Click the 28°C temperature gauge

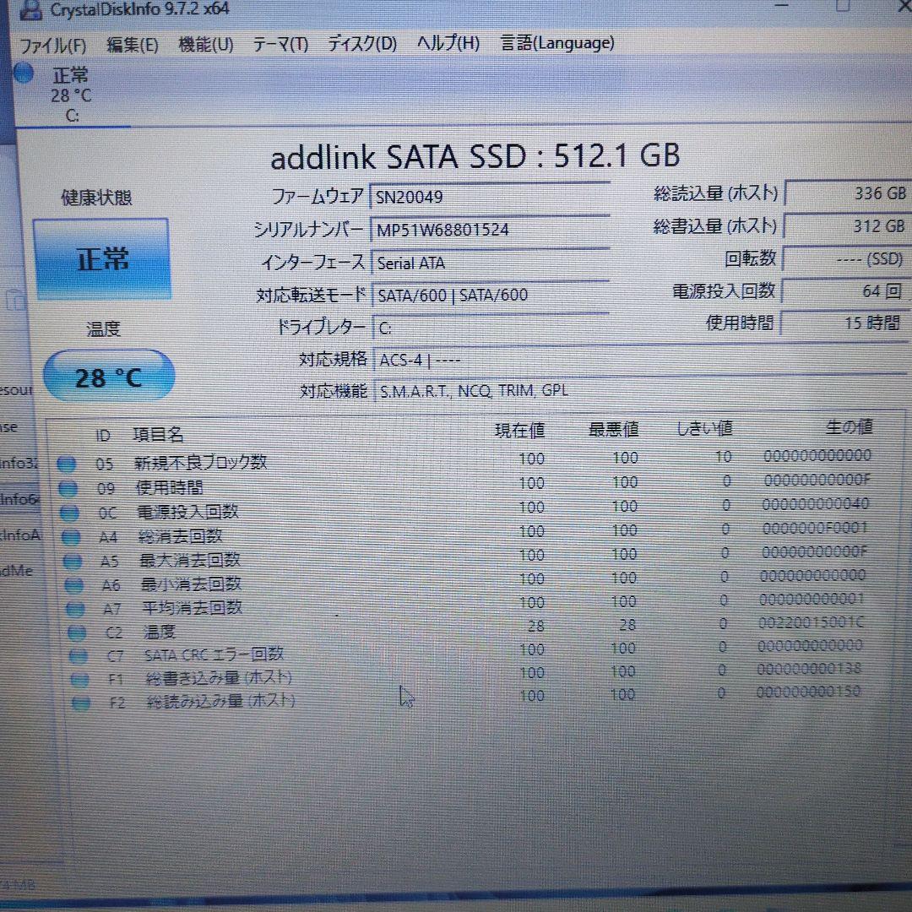pos(107,376)
